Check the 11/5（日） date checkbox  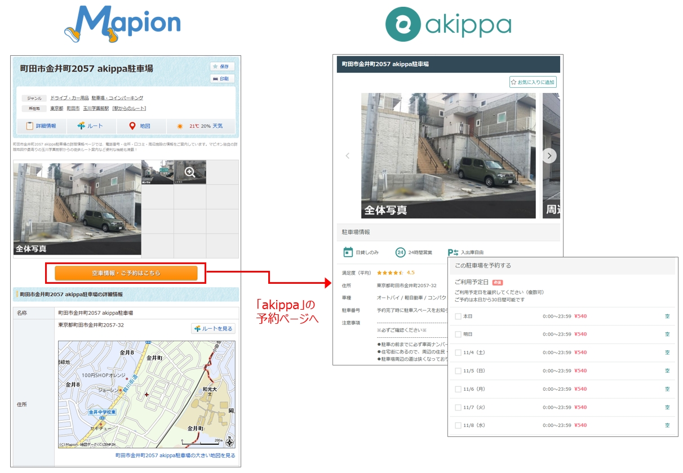click(x=458, y=371)
